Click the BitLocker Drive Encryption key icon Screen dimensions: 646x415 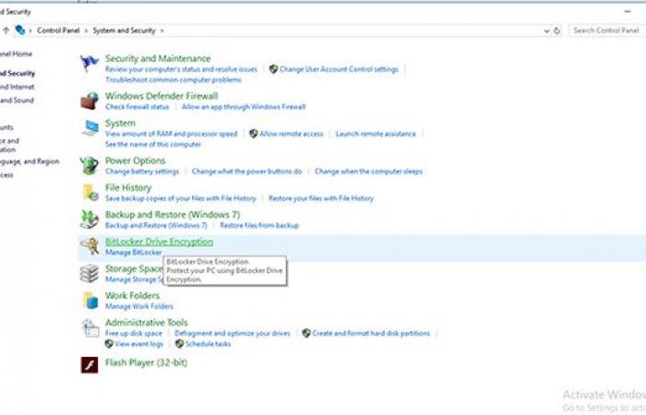point(90,246)
